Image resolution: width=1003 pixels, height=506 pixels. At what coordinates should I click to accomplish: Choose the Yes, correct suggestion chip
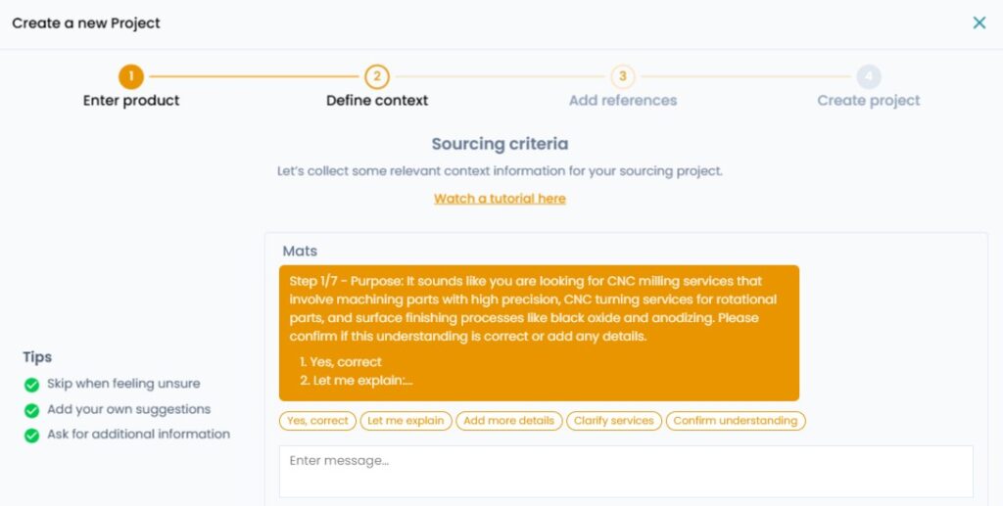pos(316,421)
